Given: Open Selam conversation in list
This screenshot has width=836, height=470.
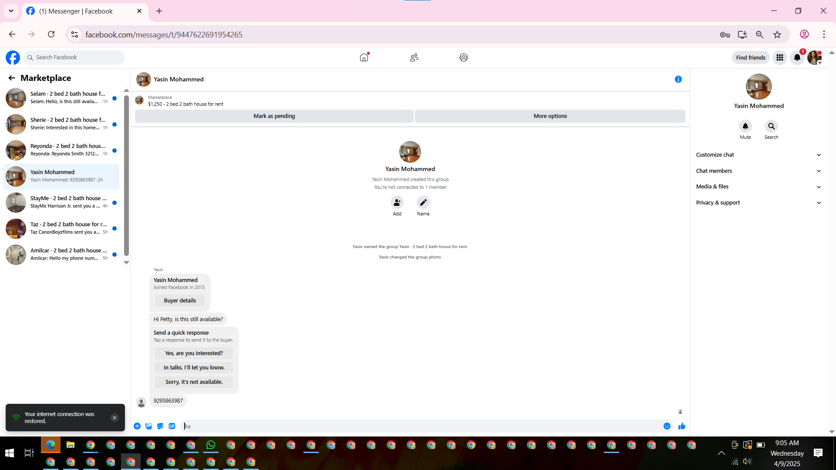Looking at the screenshot, I should pyautogui.click(x=61, y=98).
